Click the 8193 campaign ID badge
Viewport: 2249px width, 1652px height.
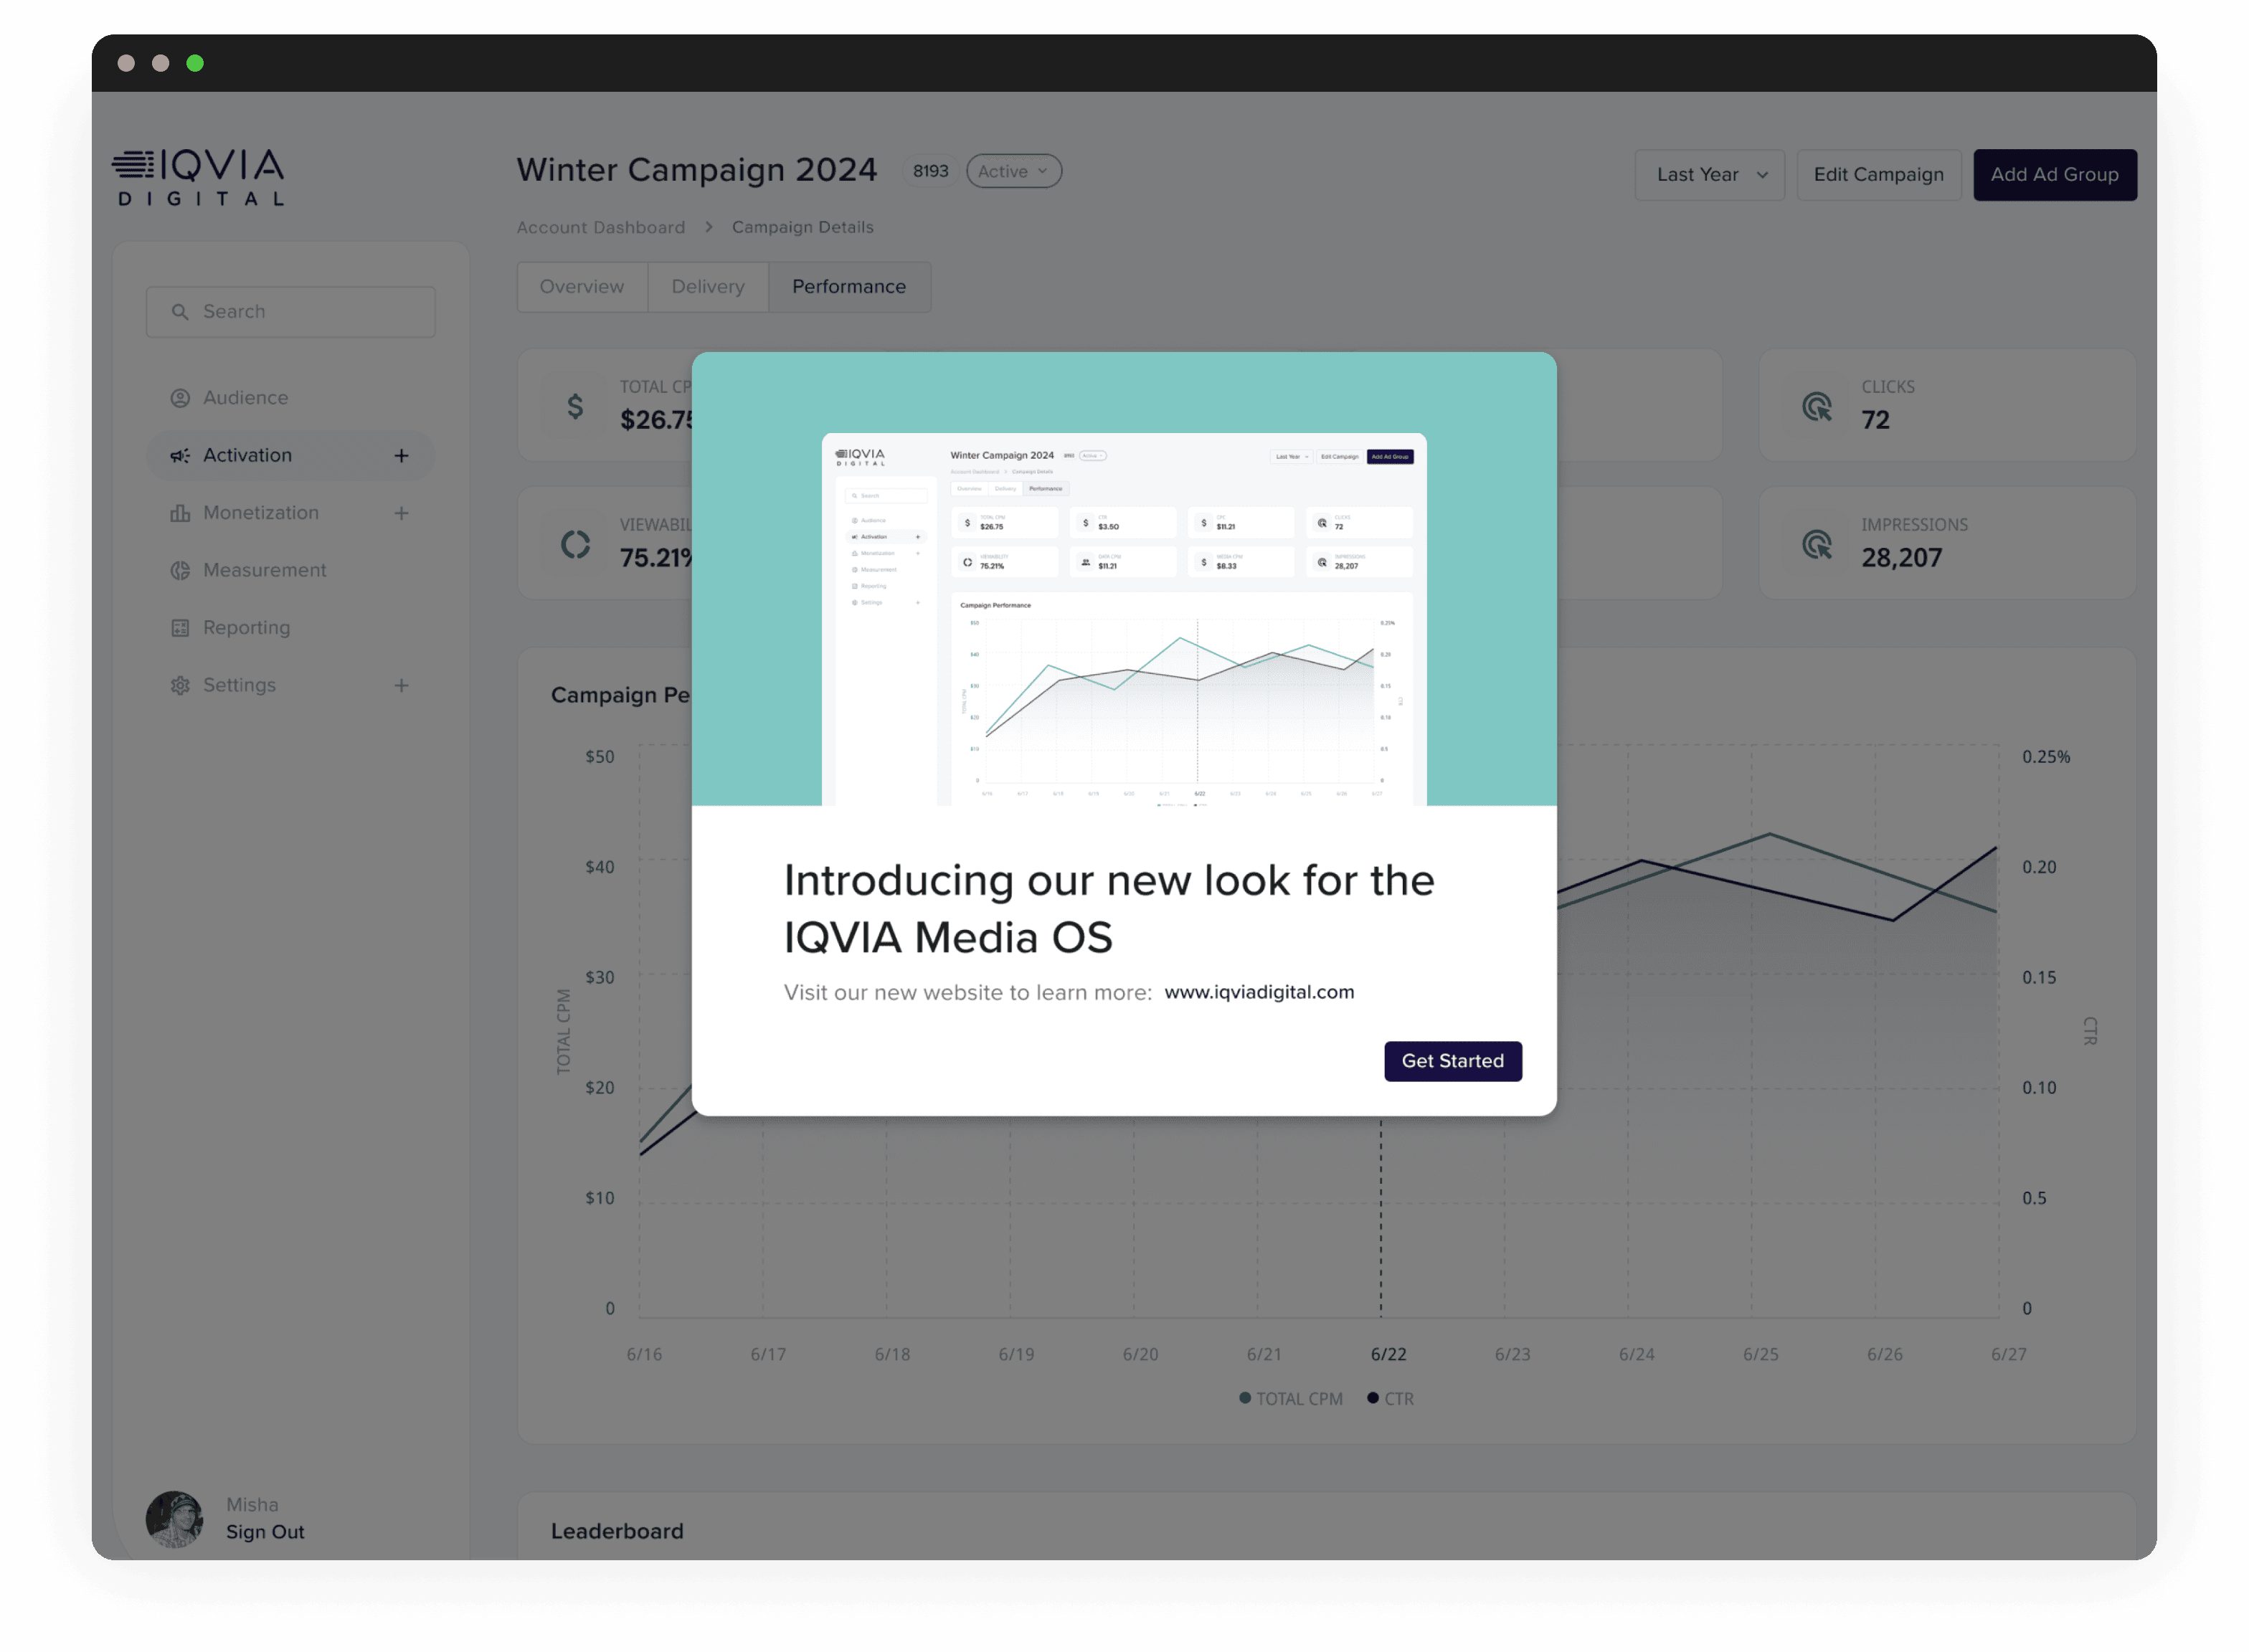click(930, 171)
